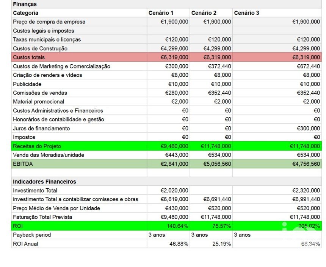Select the €6,991,440 investment cell
326x267 pixels.
(306, 199)
